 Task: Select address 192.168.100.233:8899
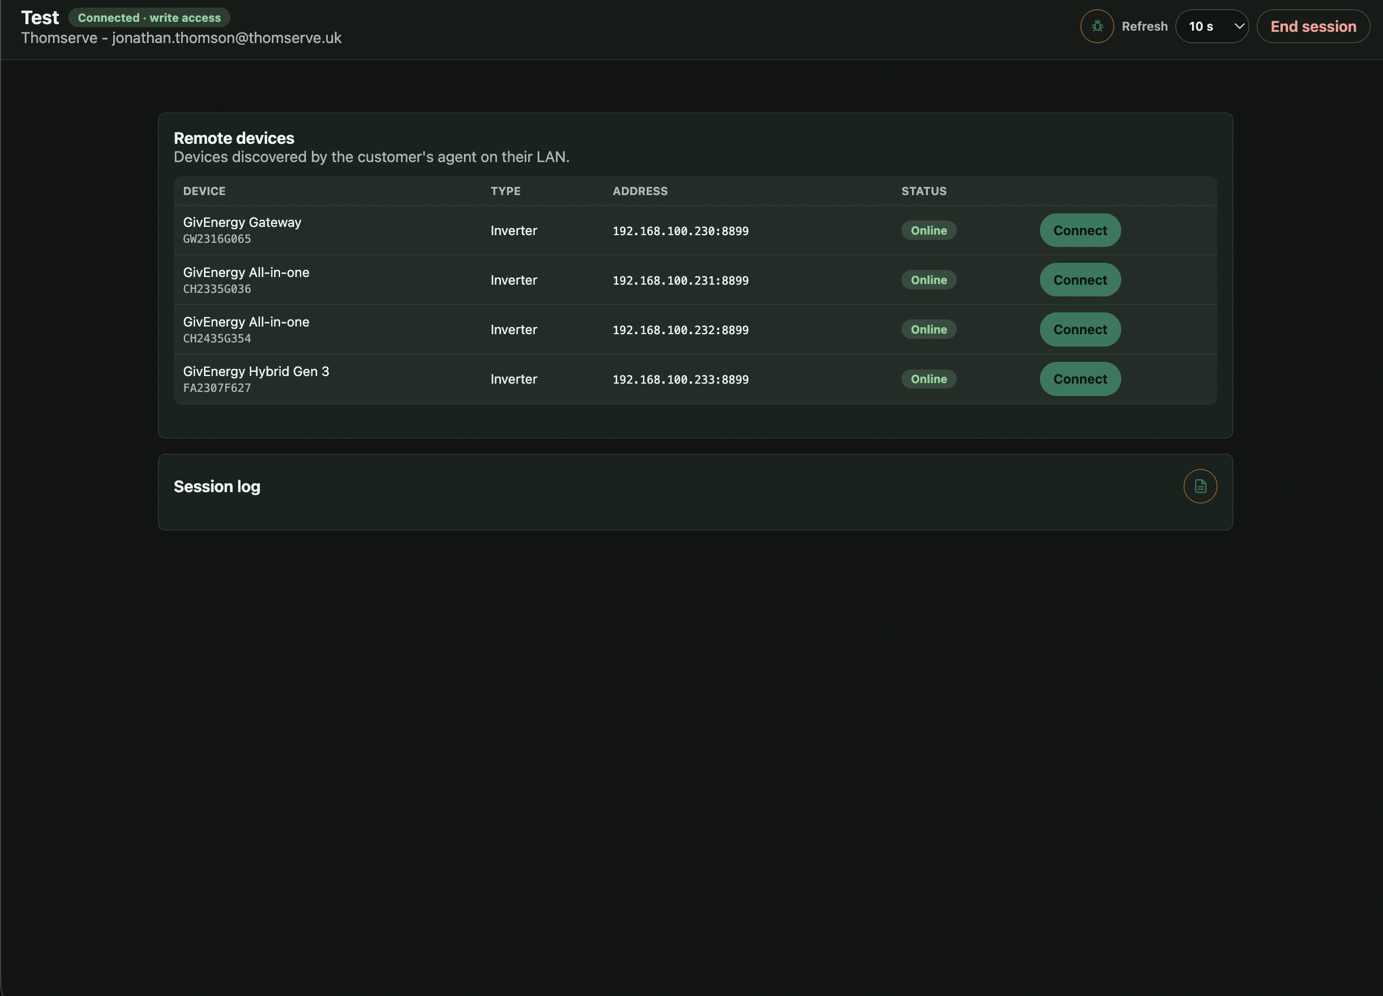coord(680,379)
